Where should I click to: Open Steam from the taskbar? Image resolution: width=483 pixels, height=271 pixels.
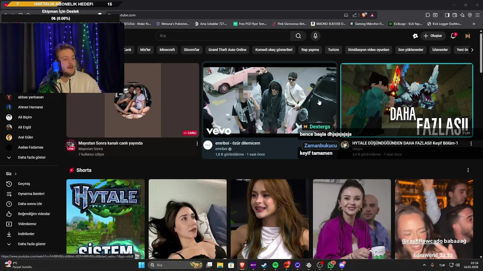click(264, 265)
